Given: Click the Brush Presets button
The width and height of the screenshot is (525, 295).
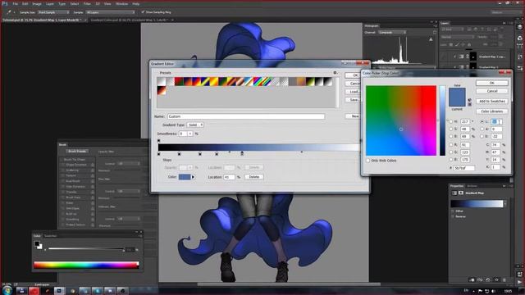Looking at the screenshot, I should [x=77, y=151].
